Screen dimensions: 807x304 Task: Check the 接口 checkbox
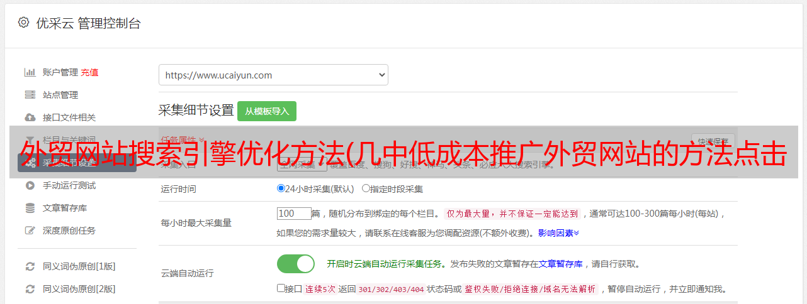(x=281, y=288)
